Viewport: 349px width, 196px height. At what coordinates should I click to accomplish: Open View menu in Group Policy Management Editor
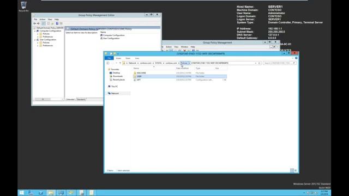pyautogui.click(x=50, y=20)
